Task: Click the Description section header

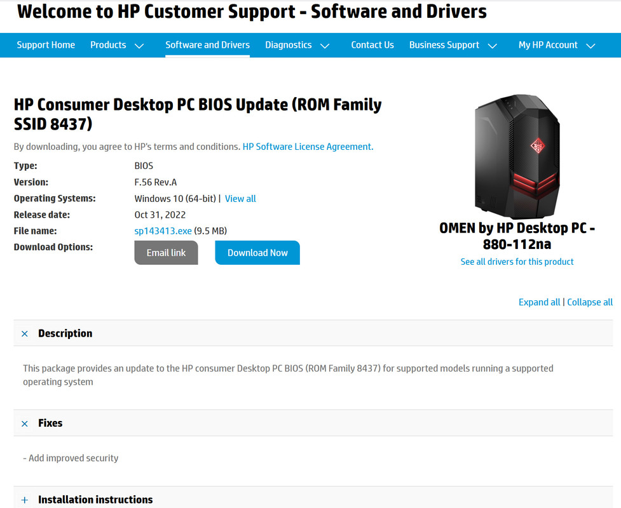Action: pyautogui.click(x=313, y=333)
